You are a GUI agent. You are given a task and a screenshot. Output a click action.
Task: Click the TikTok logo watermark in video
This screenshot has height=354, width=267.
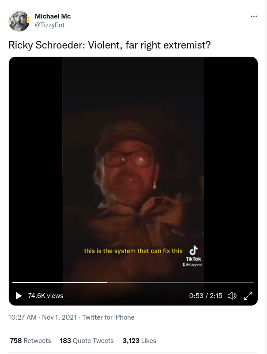[x=193, y=253]
